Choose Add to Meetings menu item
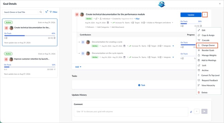This screenshot has width=224, height=123. tap(209, 60)
